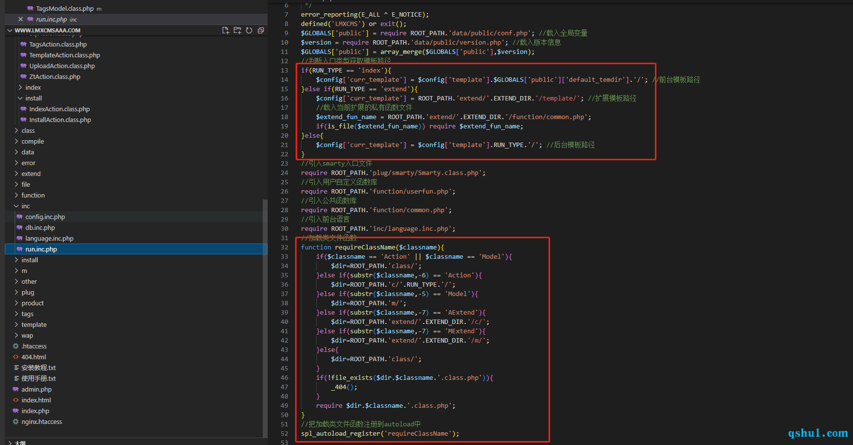Open IndexAction.class.php file
Viewport: 853px width, 445px height.
(x=59, y=109)
